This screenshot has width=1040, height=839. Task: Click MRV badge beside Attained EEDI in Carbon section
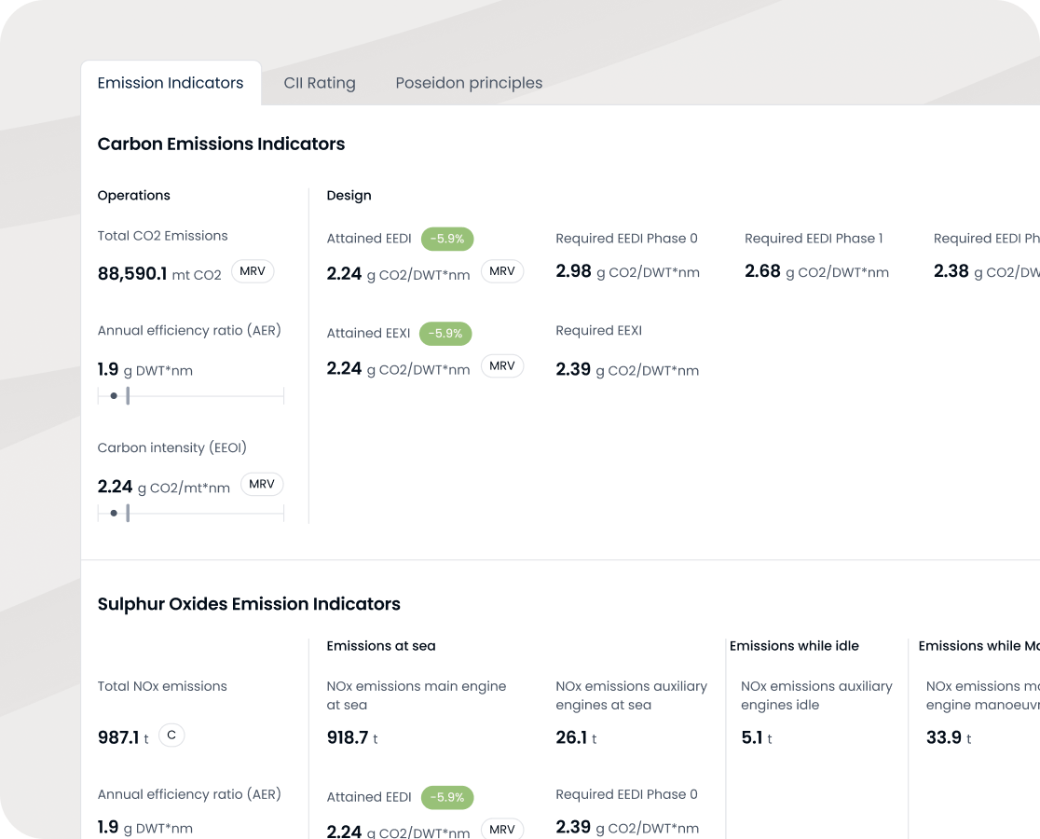pyautogui.click(x=502, y=271)
